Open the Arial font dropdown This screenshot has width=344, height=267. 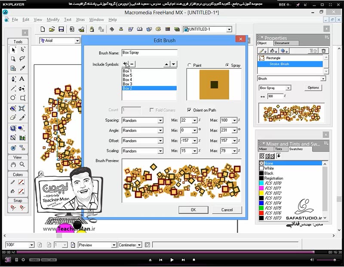[77, 40]
